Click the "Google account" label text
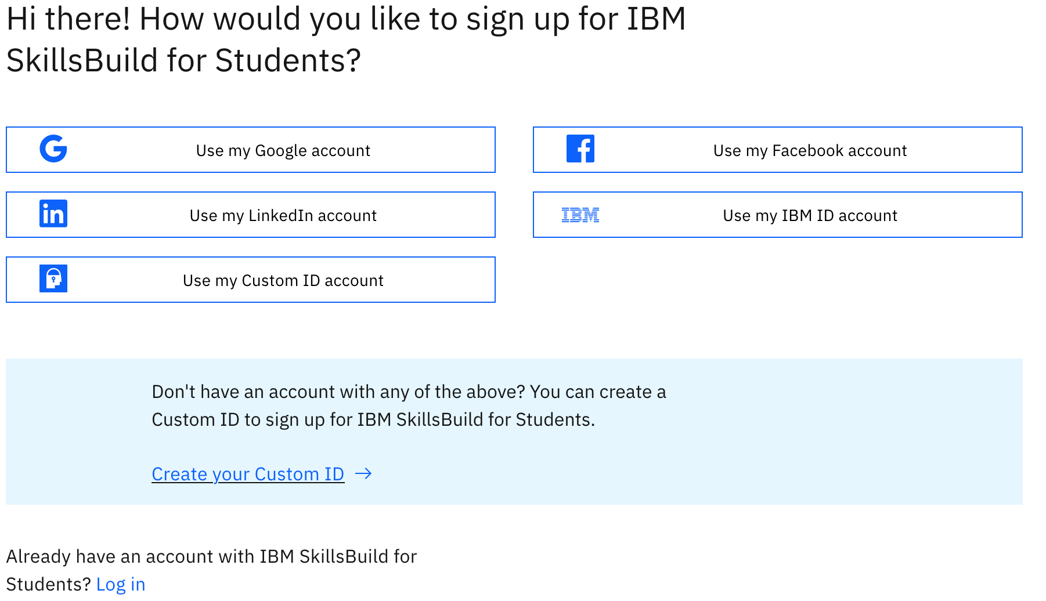 pyautogui.click(x=312, y=151)
